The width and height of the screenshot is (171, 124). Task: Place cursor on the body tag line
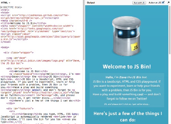(5, 47)
